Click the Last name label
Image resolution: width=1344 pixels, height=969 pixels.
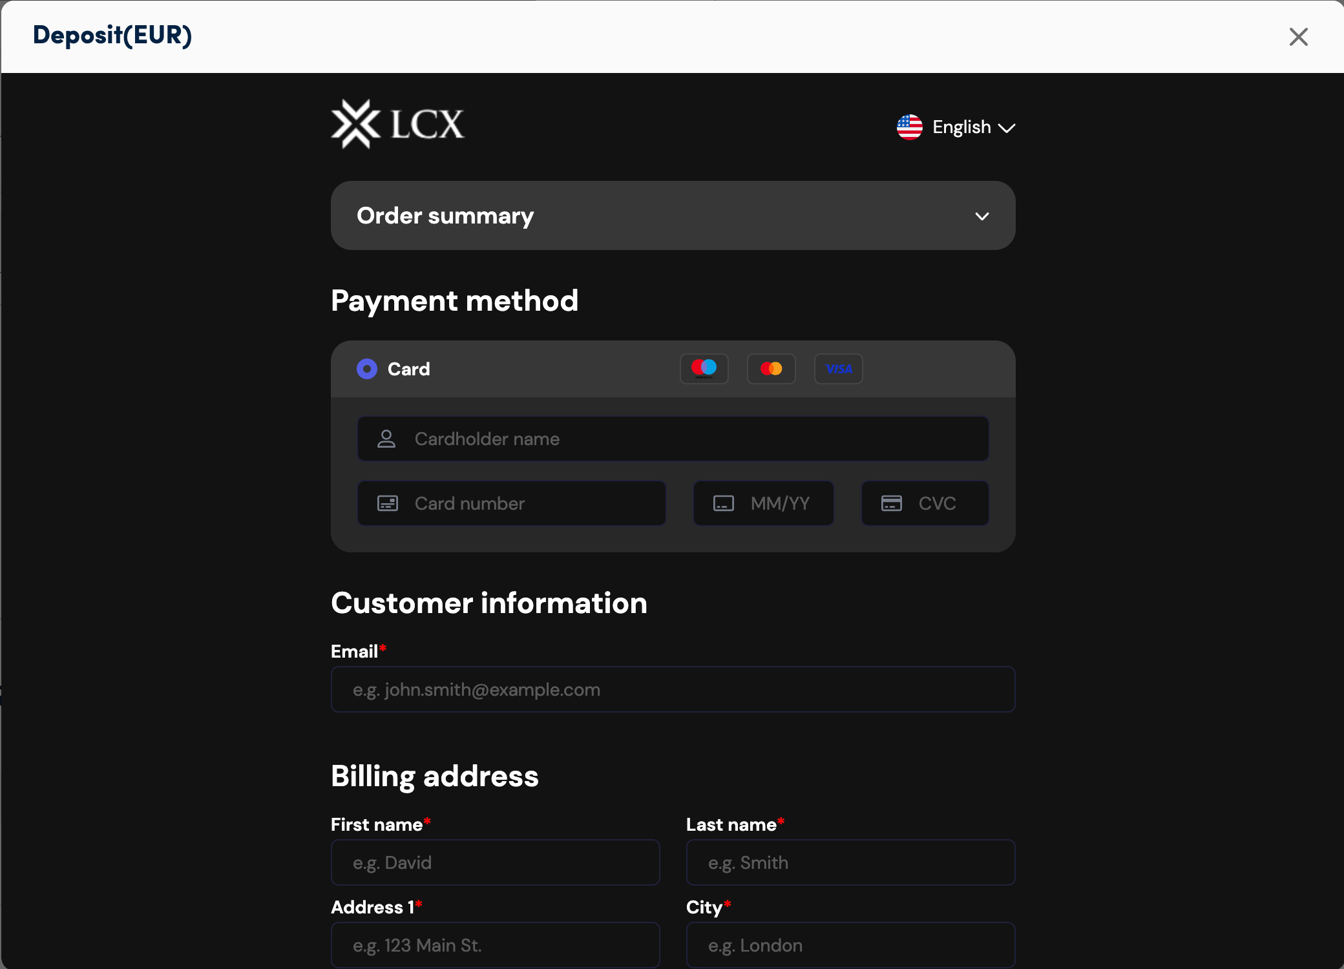tap(735, 824)
